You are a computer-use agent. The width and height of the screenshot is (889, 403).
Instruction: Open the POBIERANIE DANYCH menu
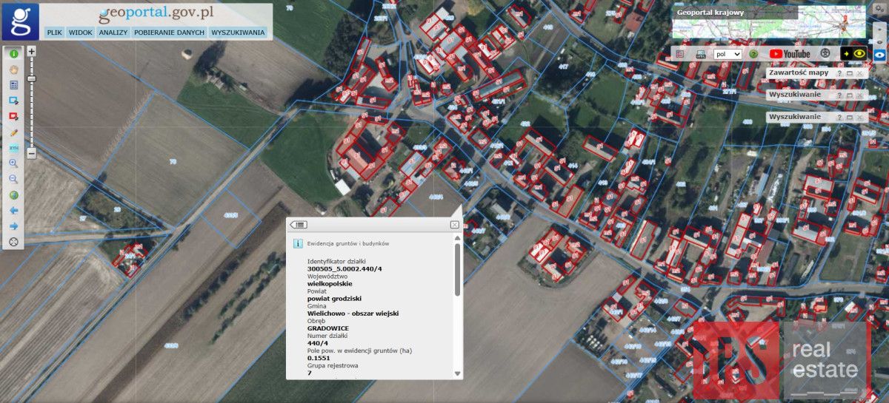169,33
